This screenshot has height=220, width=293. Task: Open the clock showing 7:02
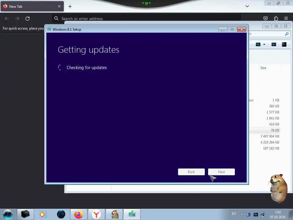pyautogui.click(x=278, y=215)
